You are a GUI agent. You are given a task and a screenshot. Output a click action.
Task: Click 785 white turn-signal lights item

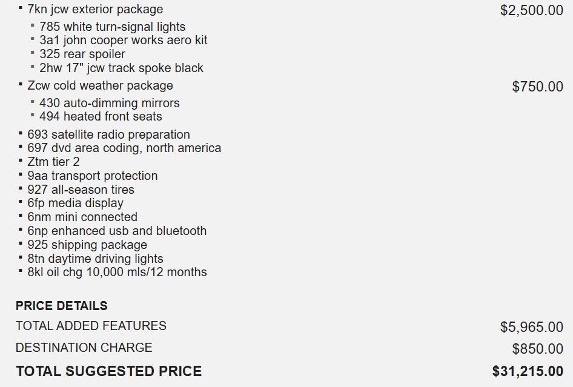pos(112,27)
